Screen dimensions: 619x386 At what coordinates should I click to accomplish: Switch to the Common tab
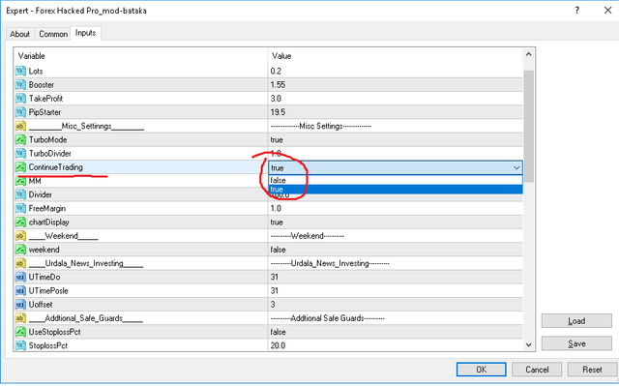(53, 34)
